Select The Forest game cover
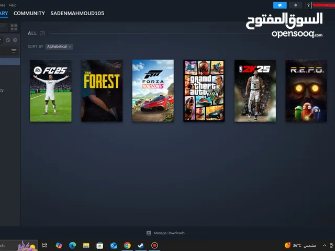The height and width of the screenshot is (251, 335). pos(102,90)
